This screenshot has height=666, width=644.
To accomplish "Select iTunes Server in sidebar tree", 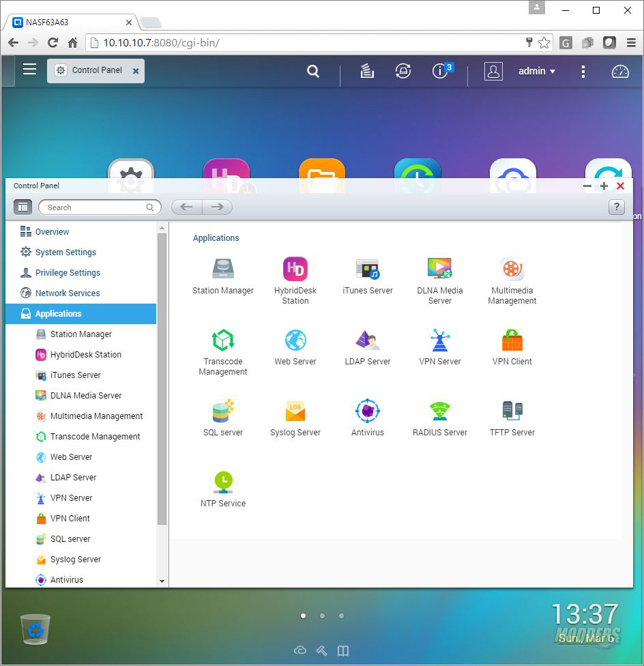I will (80, 375).
